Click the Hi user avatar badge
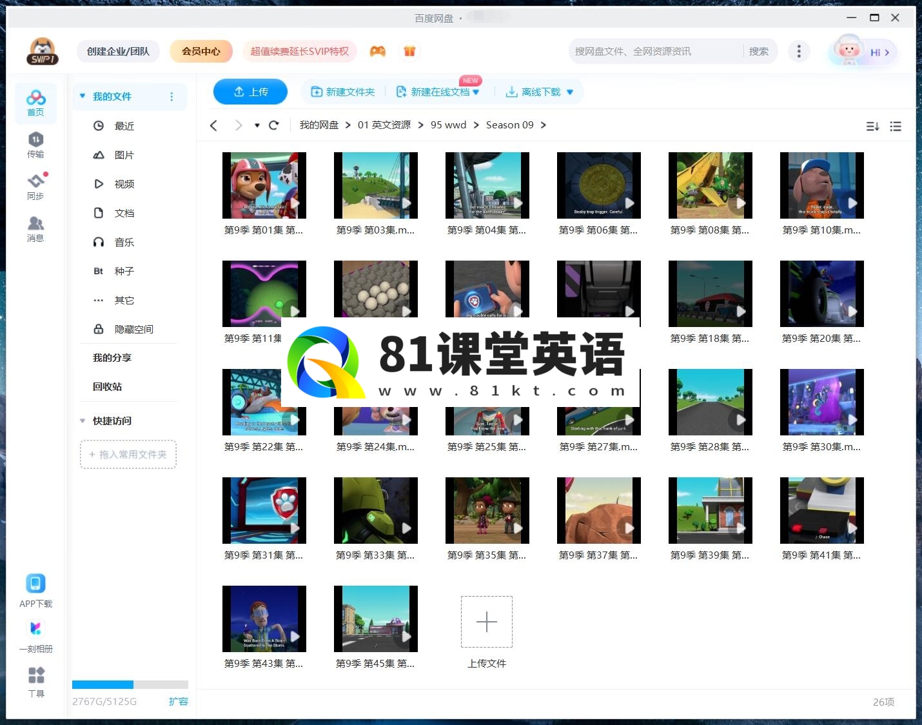This screenshot has width=922, height=725. click(x=863, y=52)
